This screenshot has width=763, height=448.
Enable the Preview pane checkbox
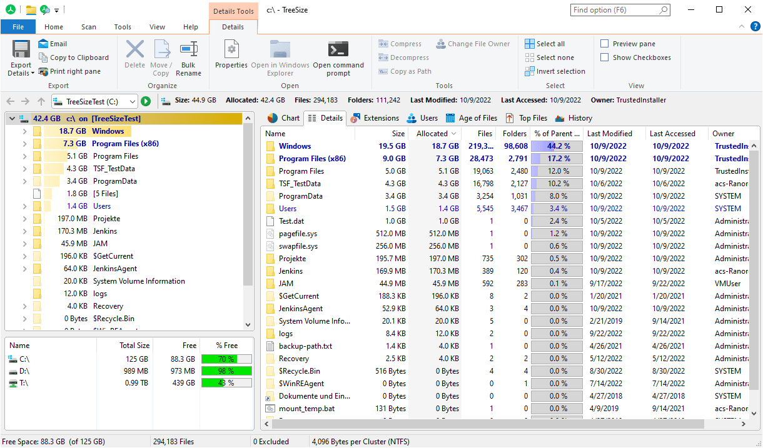click(605, 44)
